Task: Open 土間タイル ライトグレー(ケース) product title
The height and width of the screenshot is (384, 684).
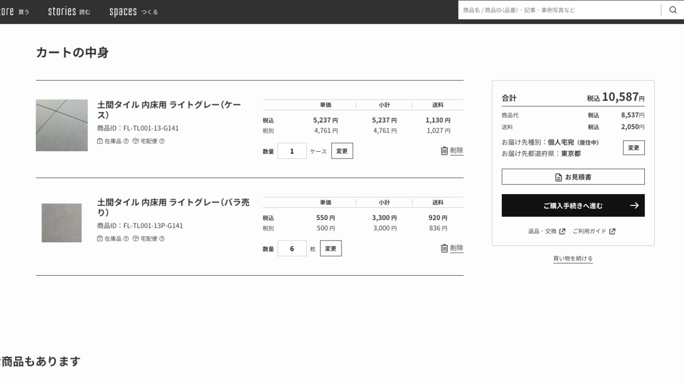Action: coord(169,110)
